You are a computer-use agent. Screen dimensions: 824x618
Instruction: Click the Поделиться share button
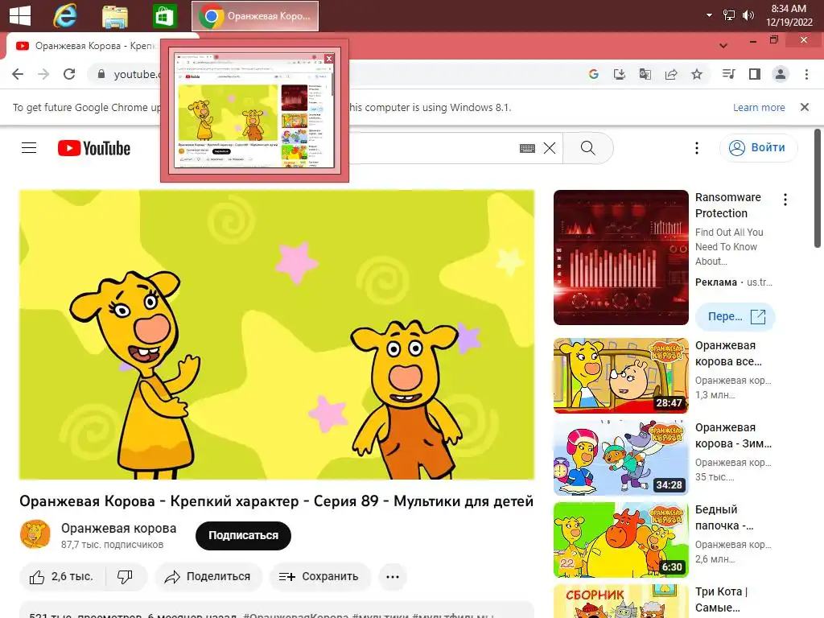[208, 577]
